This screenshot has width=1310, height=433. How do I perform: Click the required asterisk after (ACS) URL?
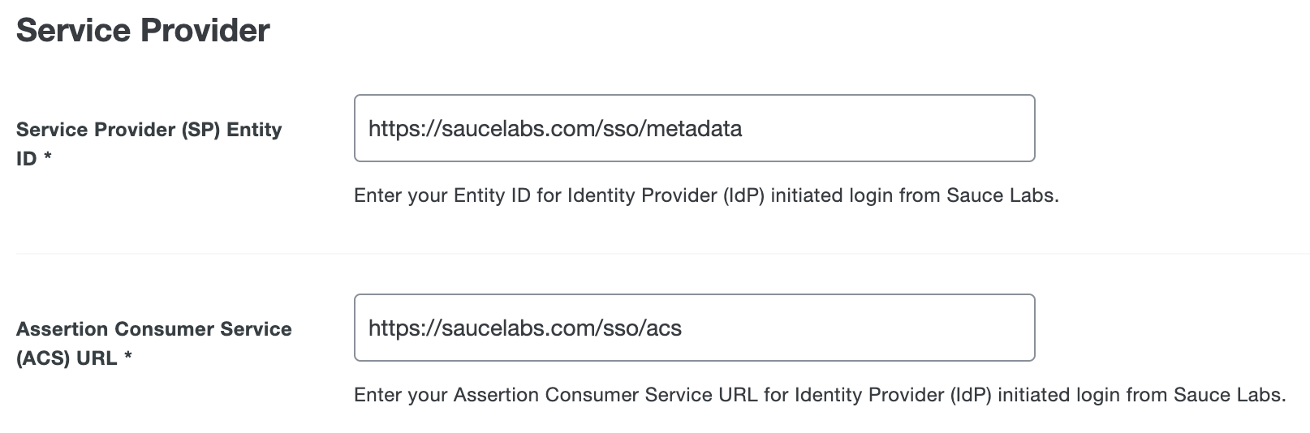pyautogui.click(x=128, y=358)
